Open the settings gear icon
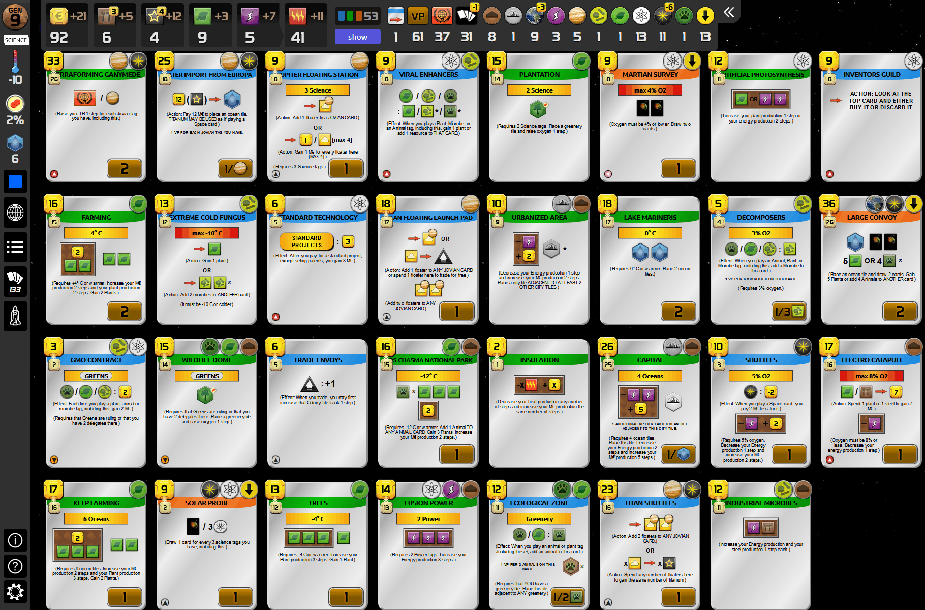This screenshot has height=610, width=925. pyautogui.click(x=15, y=592)
